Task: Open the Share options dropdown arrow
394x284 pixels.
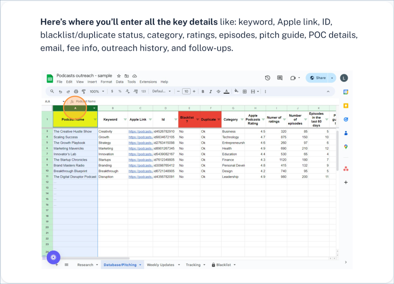Action: tap(332, 78)
